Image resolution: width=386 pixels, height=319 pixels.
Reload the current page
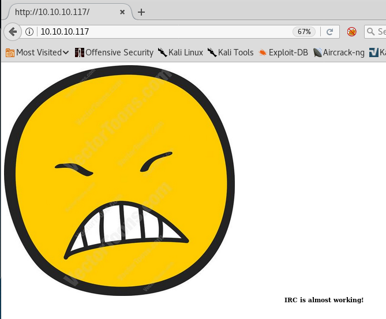[330, 32]
